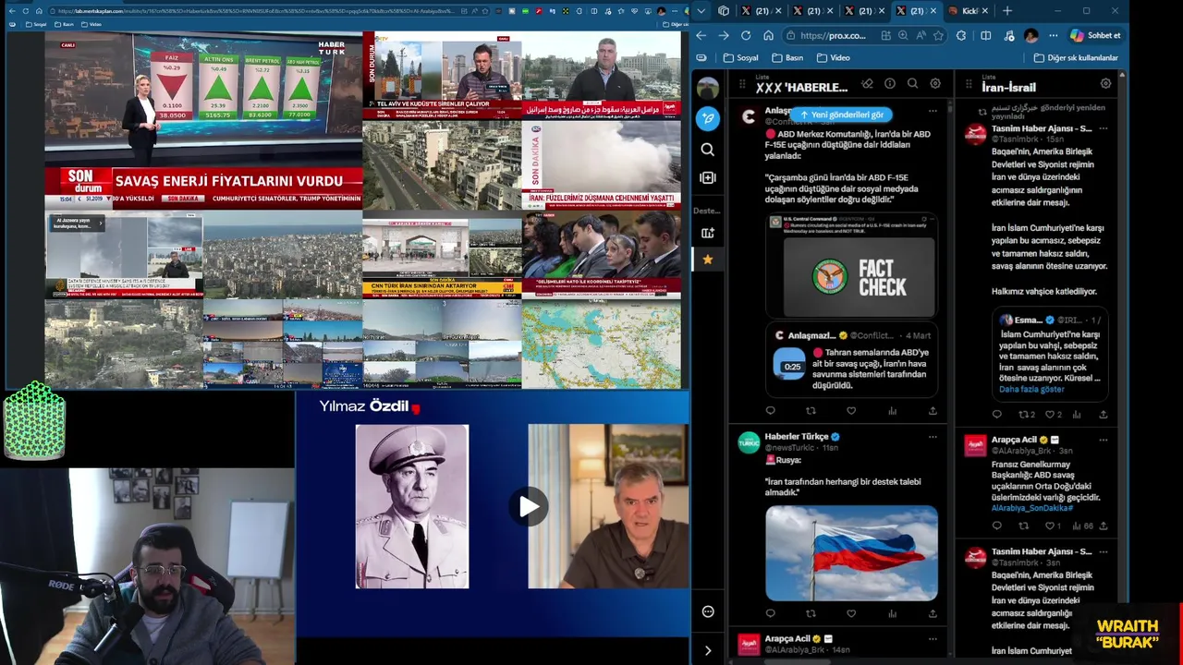Click Daha fazla göster link
The height and width of the screenshot is (665, 1183).
(x=1031, y=389)
